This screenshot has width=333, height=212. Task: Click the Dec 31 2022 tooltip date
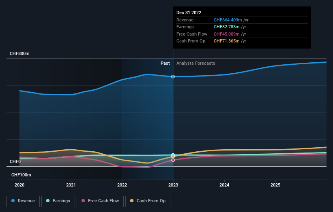click(x=189, y=13)
